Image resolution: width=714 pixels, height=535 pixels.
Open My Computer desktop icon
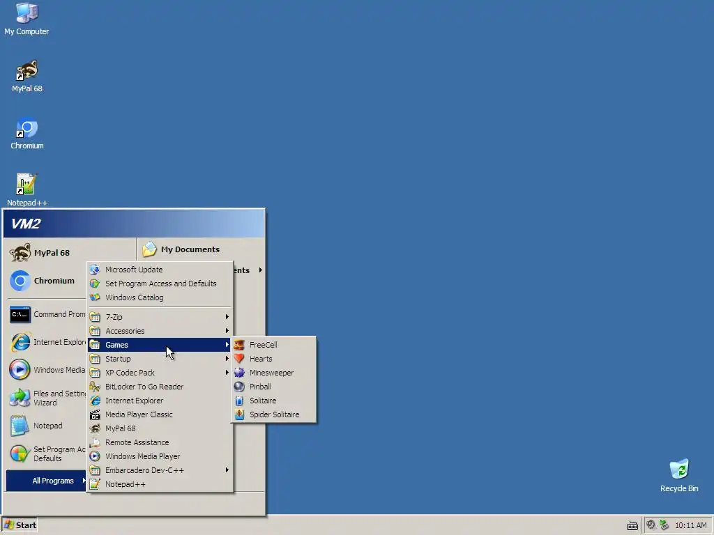[27, 19]
